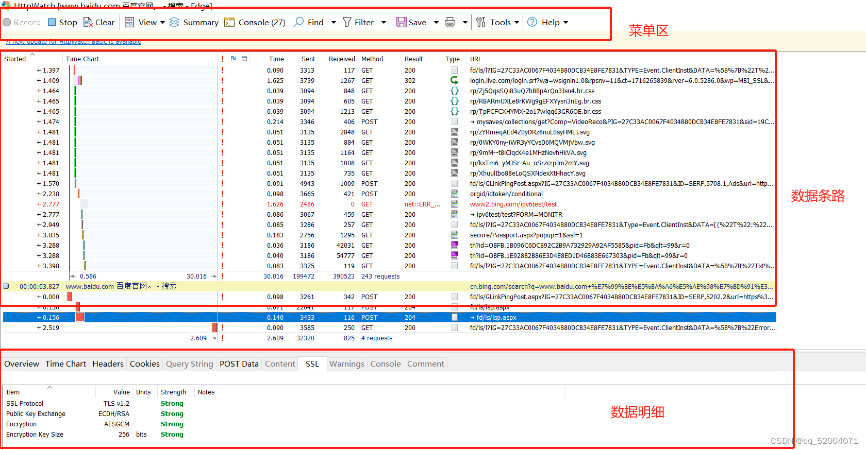Click the Time column header
Image resolution: width=866 pixels, height=450 pixels.
[276, 59]
